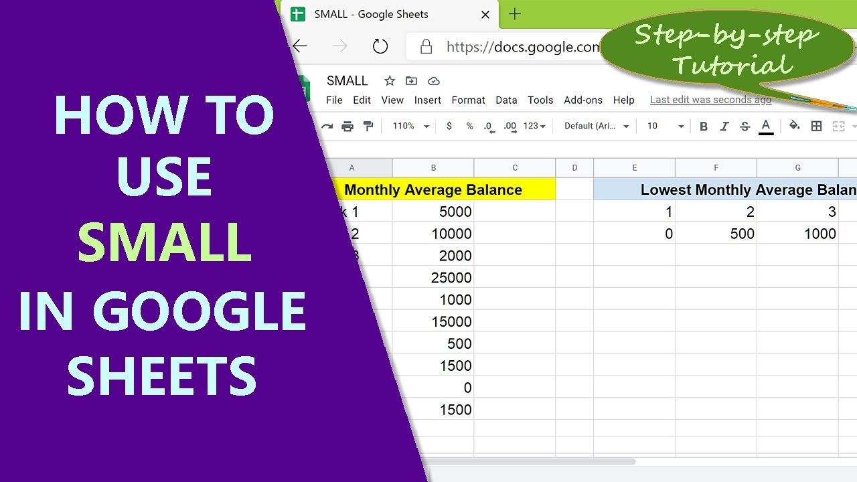The height and width of the screenshot is (482, 857).
Task: Click the Last edit was seconds ago link
Action: point(710,99)
